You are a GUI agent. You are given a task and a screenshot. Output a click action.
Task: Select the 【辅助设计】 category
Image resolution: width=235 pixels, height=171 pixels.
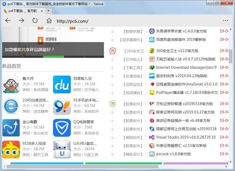[133, 154]
